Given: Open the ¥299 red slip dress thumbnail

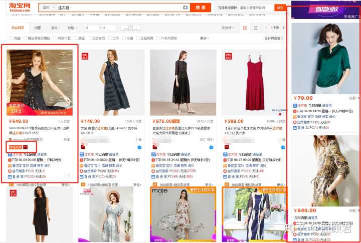Looking at the screenshot, I should (254, 82).
